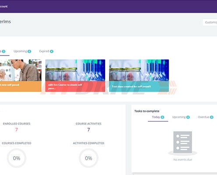Click the count badge on Upcoming tasks tab

(188, 117)
